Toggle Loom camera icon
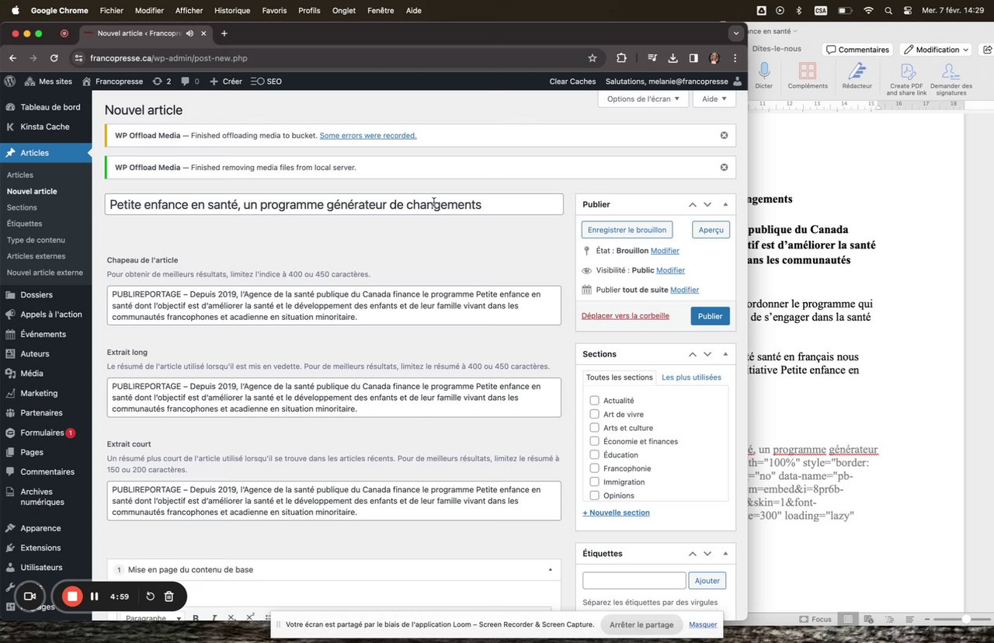994x643 pixels. click(x=30, y=596)
